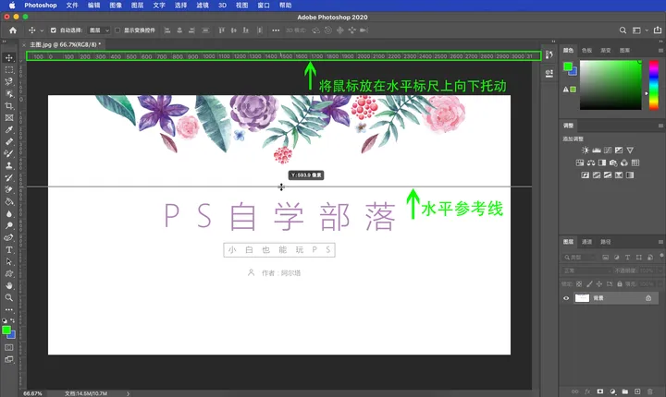Select the Blur tool
Image resolution: width=666 pixels, height=397 pixels.
tap(9, 214)
